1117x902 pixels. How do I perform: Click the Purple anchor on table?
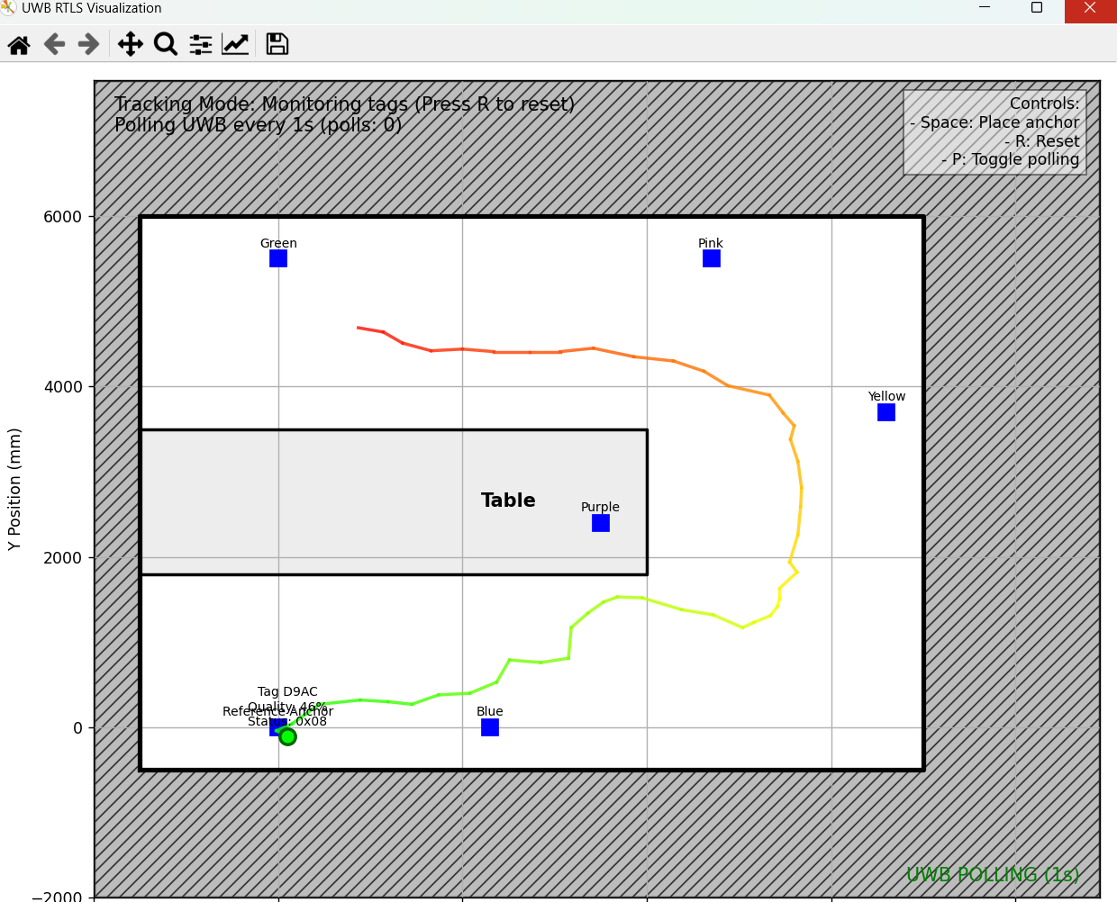601,523
